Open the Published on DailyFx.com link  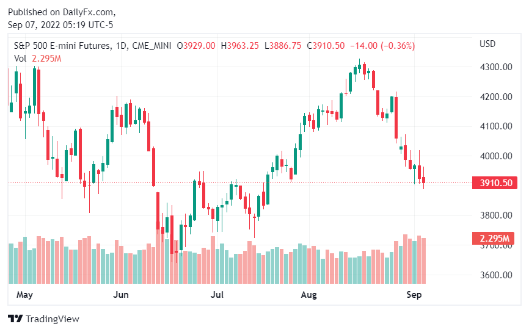pyautogui.click(x=61, y=12)
